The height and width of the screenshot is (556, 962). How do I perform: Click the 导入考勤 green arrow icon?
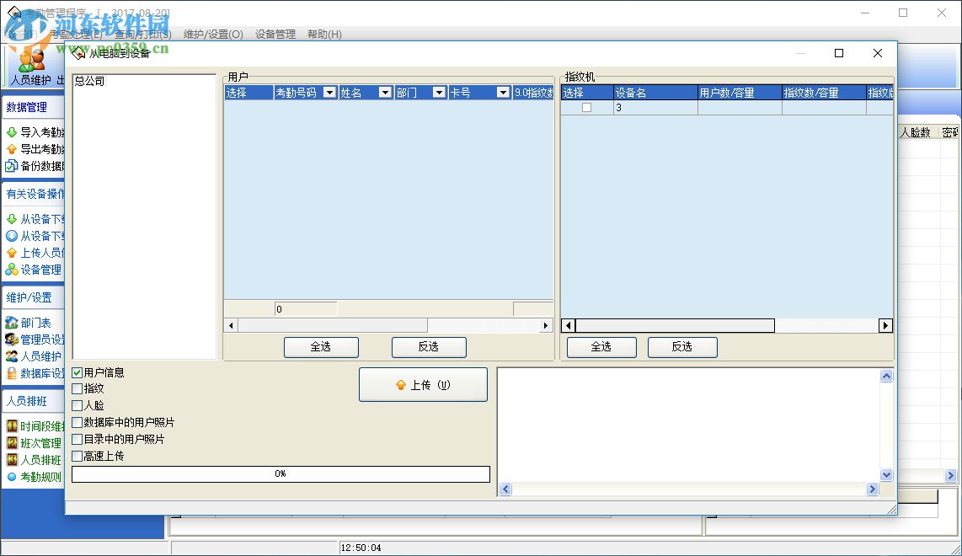[12, 132]
